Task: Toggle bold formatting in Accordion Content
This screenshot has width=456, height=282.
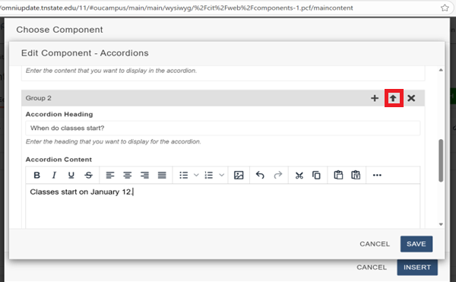Action: pyautogui.click(x=36, y=175)
